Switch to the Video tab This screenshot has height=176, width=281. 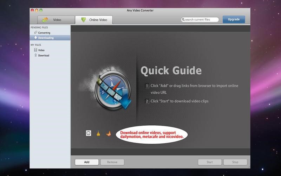coord(56,20)
